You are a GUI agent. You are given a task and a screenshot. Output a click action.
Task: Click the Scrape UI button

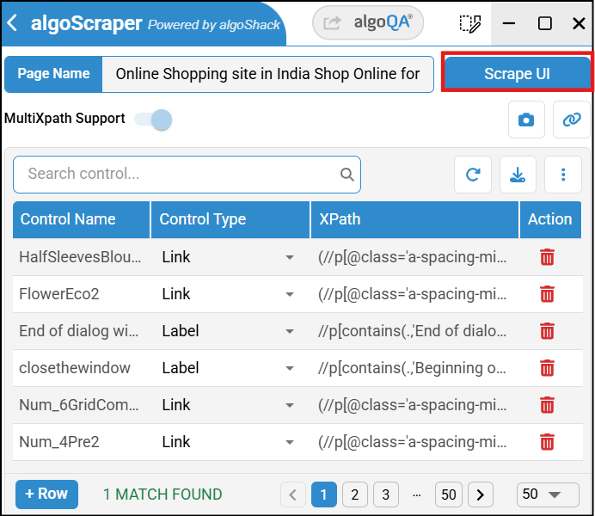coord(517,74)
